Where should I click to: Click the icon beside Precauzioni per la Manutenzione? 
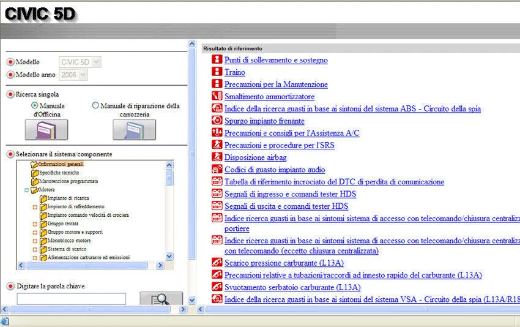pyautogui.click(x=217, y=84)
